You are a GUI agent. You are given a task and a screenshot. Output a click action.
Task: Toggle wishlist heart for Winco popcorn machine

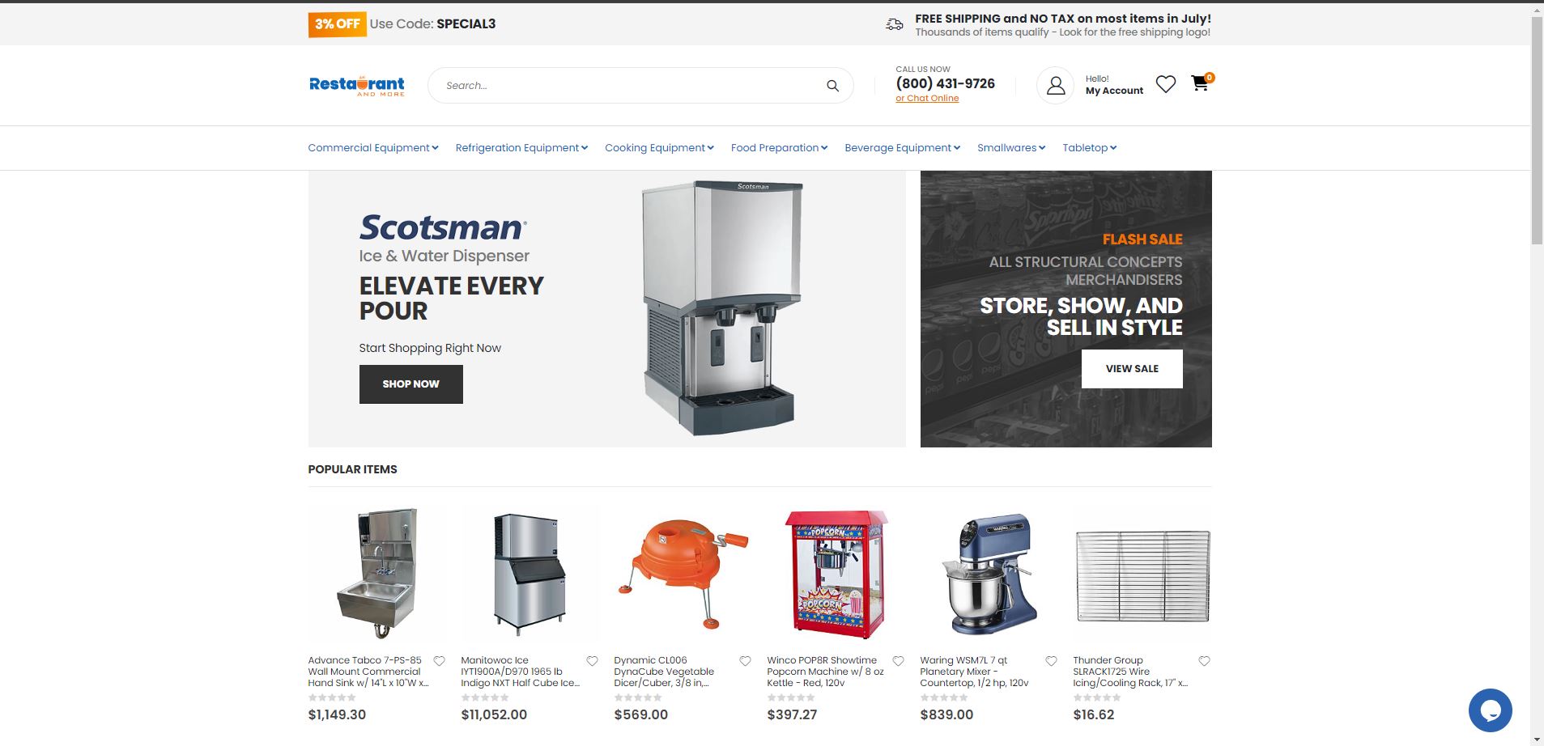point(898,661)
